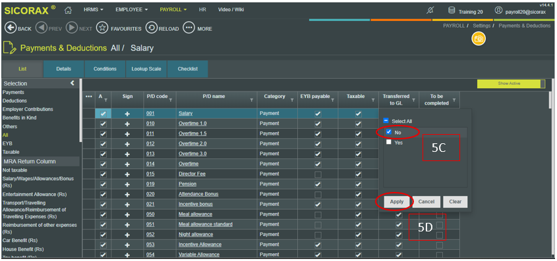
Task: Open filter icon on A column
Action: tap(106, 101)
